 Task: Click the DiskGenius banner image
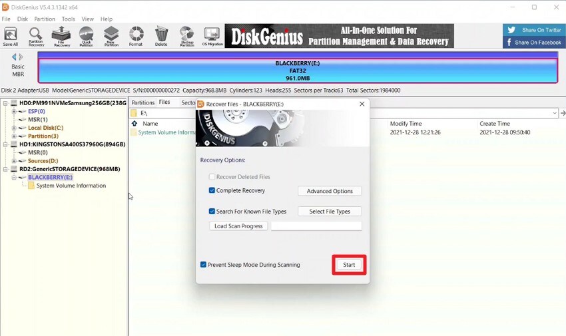(340, 36)
